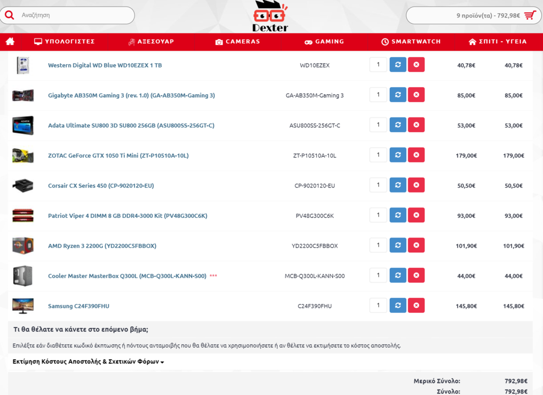543x395 pixels.
Task: Open the CAMERAS menu
Action: point(238,42)
